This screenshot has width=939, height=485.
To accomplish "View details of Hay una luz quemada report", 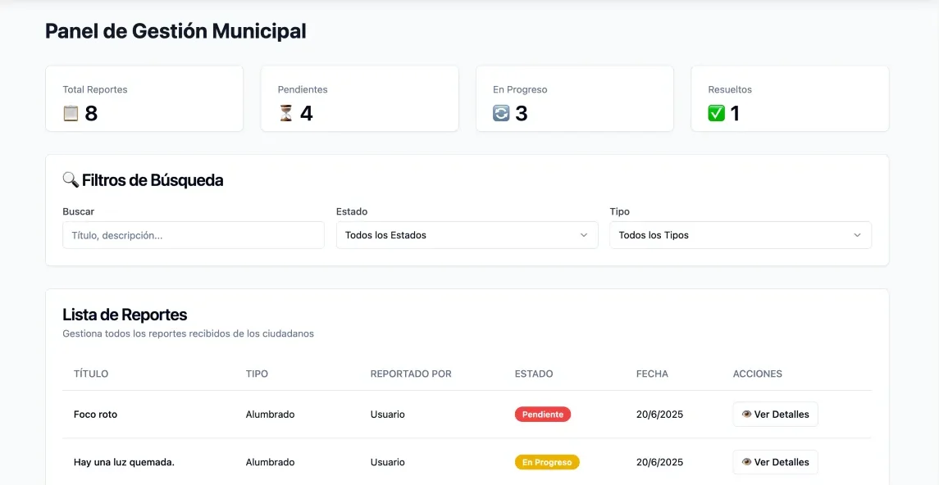I will click(776, 462).
